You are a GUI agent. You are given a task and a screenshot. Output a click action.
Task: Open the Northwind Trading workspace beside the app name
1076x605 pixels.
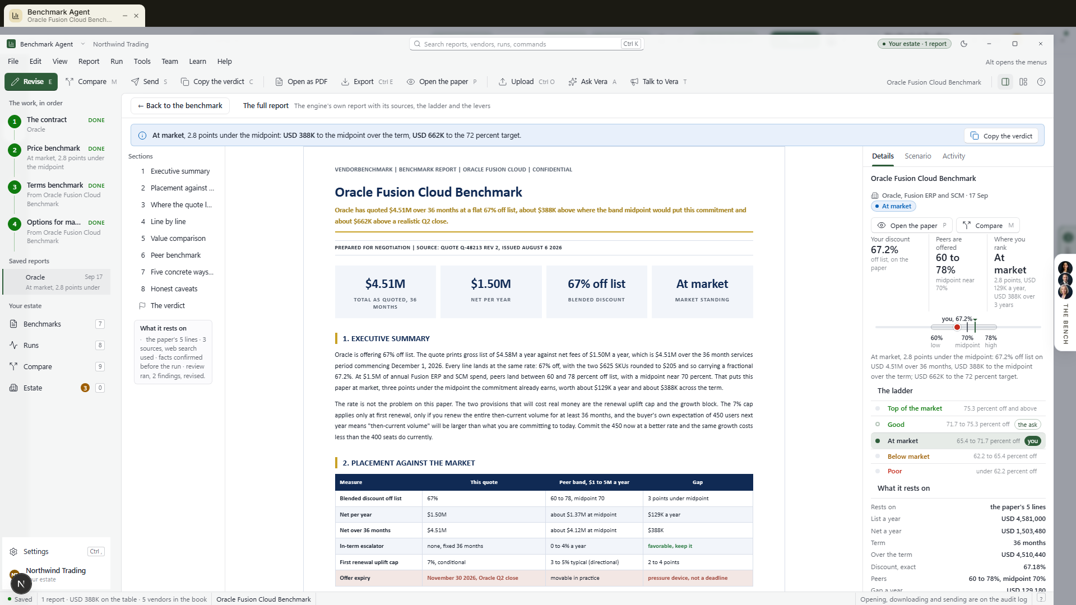tap(120, 44)
